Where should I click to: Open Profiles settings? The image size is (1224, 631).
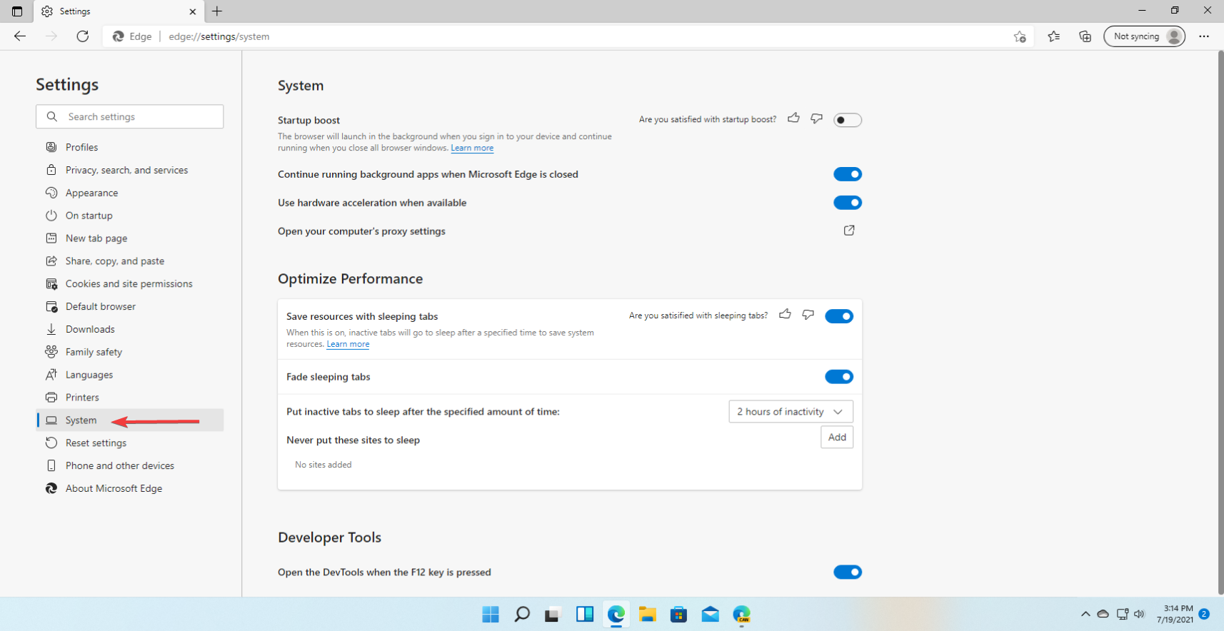coord(130,147)
